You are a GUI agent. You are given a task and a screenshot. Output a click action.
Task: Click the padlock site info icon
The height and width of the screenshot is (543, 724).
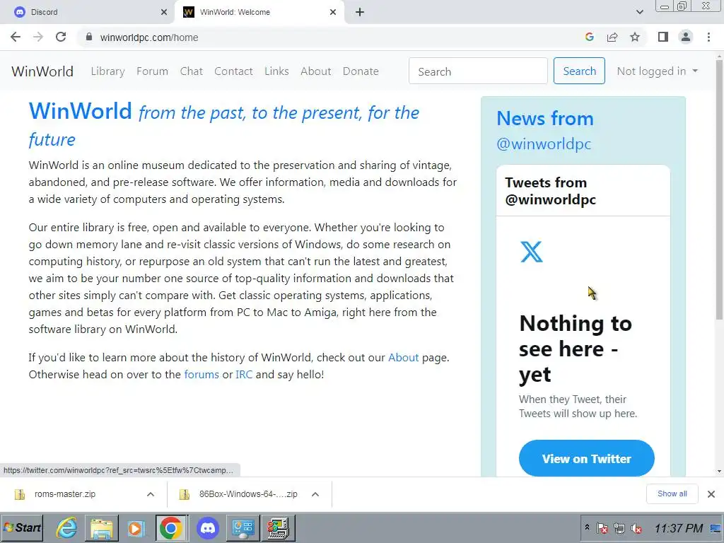click(x=88, y=37)
